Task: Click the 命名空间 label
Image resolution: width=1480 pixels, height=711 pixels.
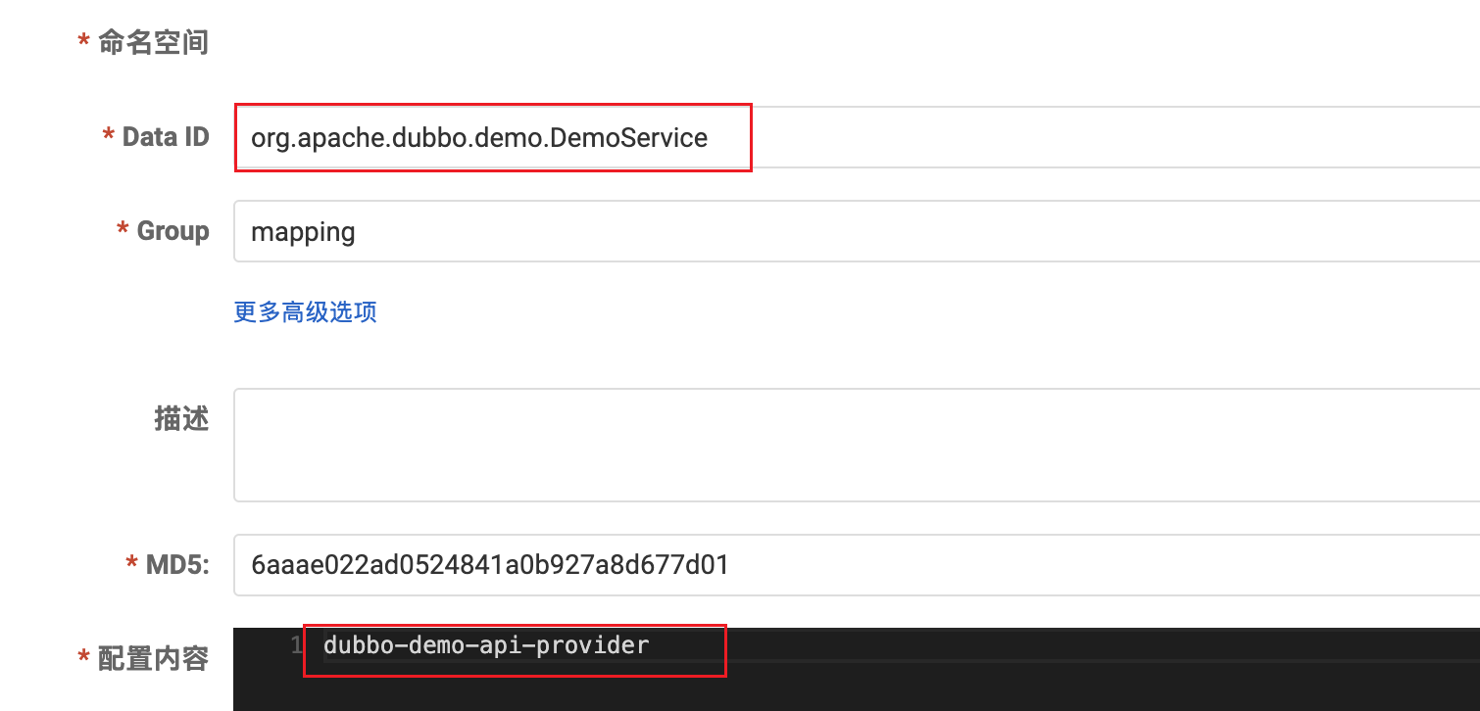Action: coord(153,42)
